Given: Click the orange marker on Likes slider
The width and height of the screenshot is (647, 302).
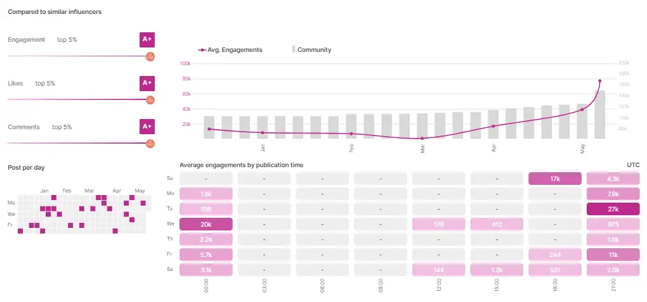Looking at the screenshot, I should pos(150,100).
